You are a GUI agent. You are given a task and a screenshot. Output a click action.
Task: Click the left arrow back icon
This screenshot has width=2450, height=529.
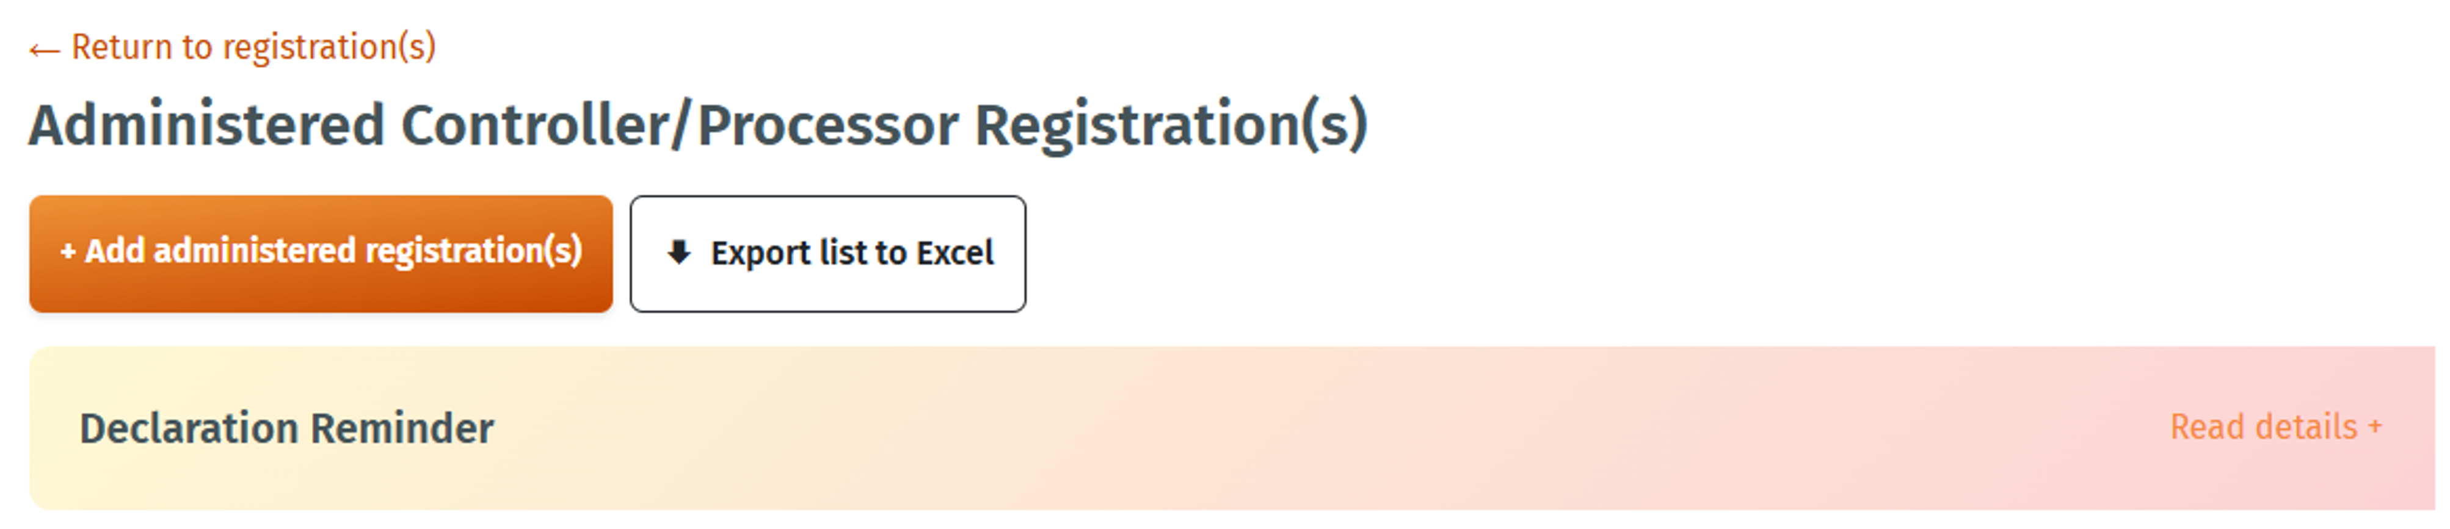coord(44,50)
